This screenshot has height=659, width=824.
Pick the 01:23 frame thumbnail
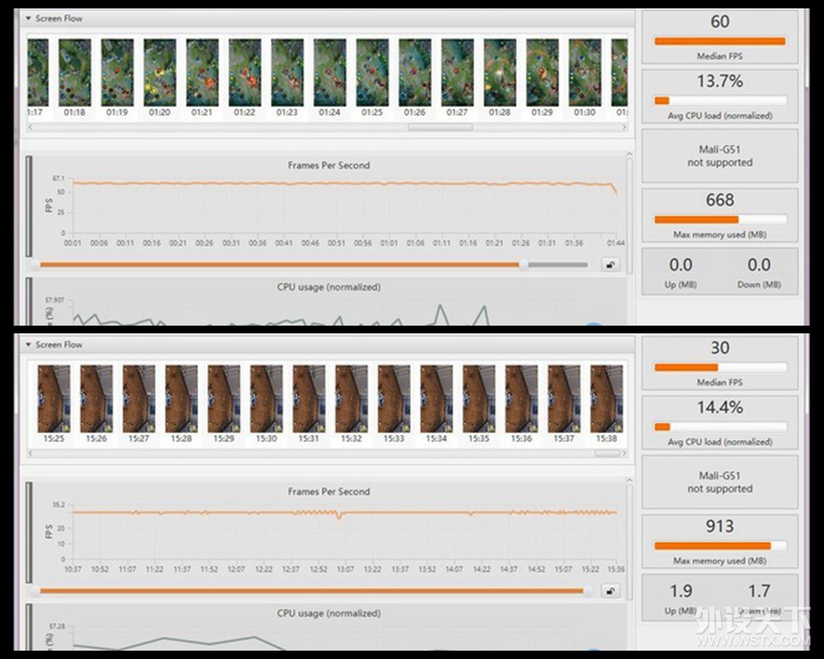pos(287,73)
